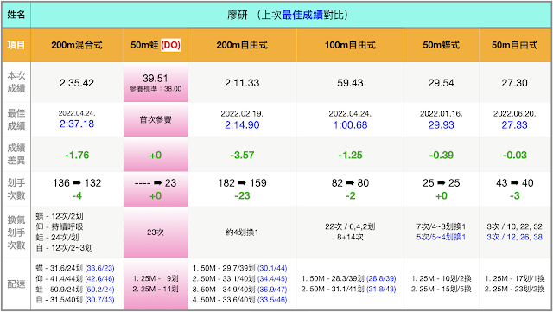Click the 100m自由式 column header
Screen dimensions: 553x312
[x=350, y=45]
